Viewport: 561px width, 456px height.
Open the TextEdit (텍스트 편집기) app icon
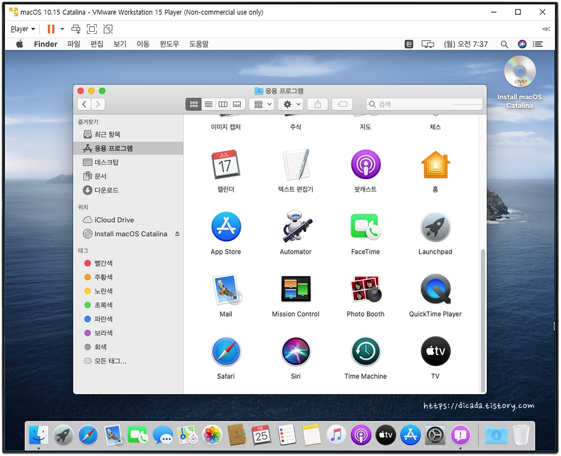coord(295,165)
